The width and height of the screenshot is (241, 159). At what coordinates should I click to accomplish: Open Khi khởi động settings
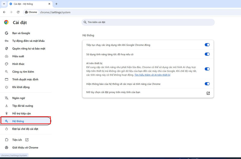click(21, 87)
